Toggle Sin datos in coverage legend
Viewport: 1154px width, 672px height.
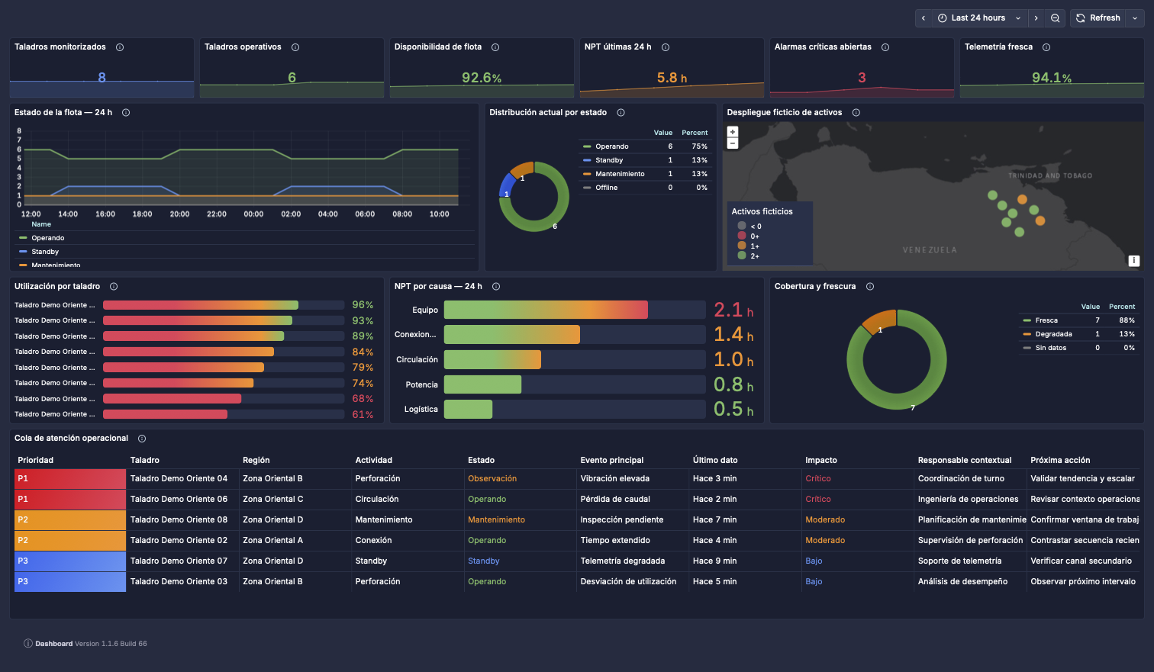tap(1050, 348)
